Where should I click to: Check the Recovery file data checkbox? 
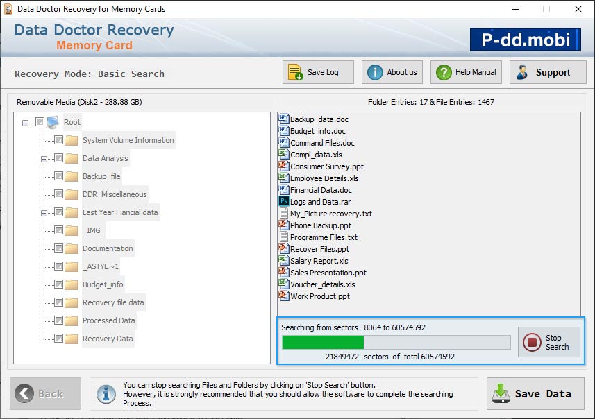58,302
